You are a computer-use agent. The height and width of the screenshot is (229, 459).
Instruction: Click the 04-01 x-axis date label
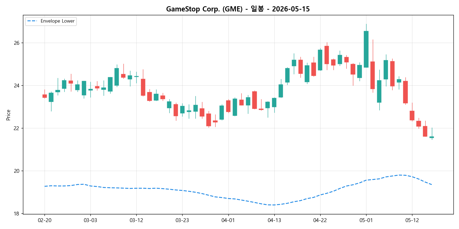228,220
